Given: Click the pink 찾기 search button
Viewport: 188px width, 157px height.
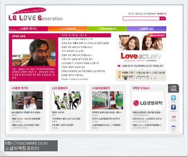Looking at the screenshot, I should coord(163,18).
